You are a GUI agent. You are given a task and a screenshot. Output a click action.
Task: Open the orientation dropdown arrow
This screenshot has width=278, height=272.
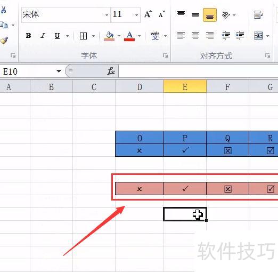pyautogui.click(x=234, y=15)
